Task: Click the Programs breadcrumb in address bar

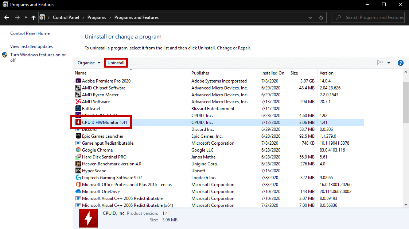Action: pyautogui.click(x=97, y=17)
